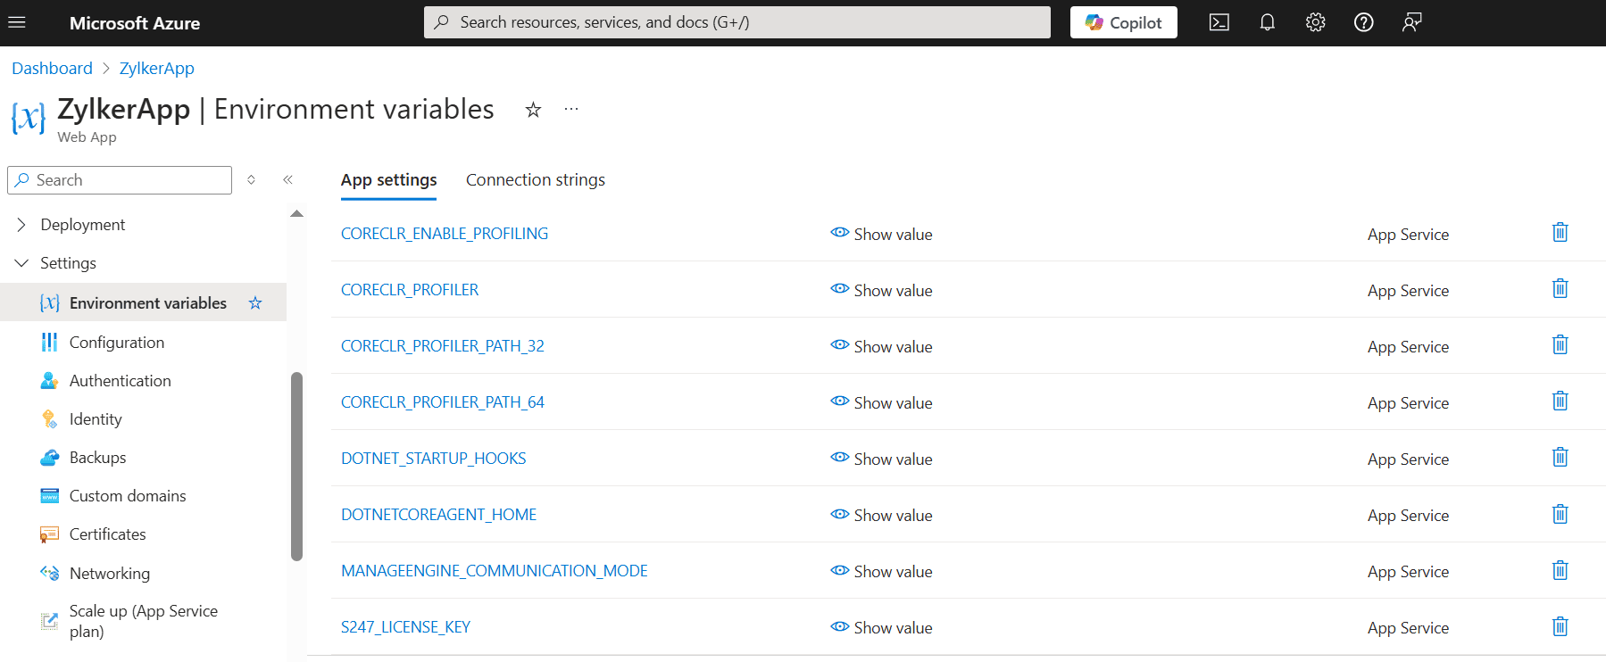Click the sidebar vertical scrollbar

pos(296,466)
